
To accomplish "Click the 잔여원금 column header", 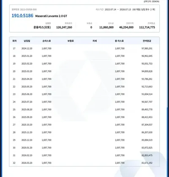I will coord(147,41).
